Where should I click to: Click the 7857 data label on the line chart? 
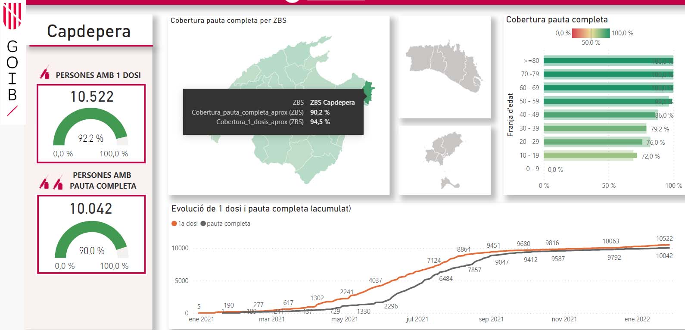click(475, 270)
